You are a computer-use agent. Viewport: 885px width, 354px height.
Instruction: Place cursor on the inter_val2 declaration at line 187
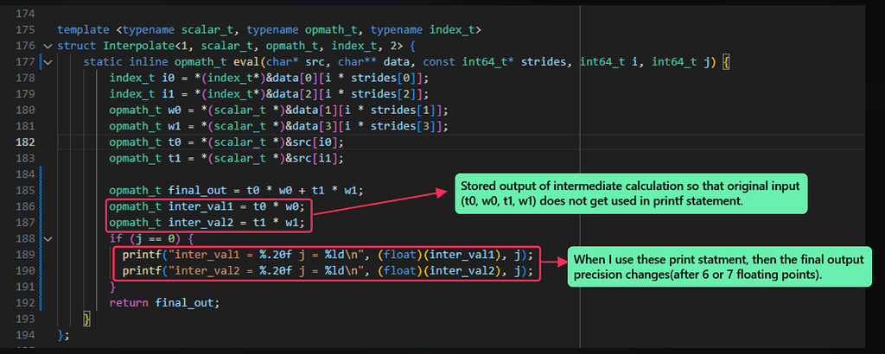(x=206, y=223)
